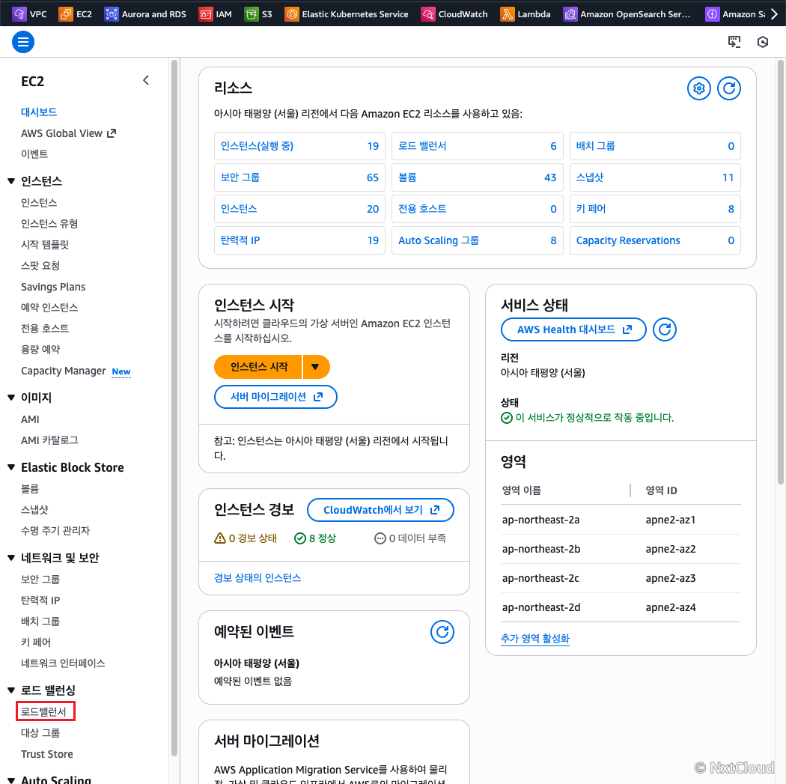The image size is (786, 784).
Task: Open 볼륨 resource tile with 43
Action: [478, 177]
